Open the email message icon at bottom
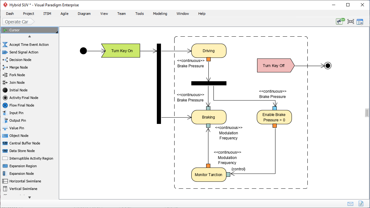 pos(350,204)
